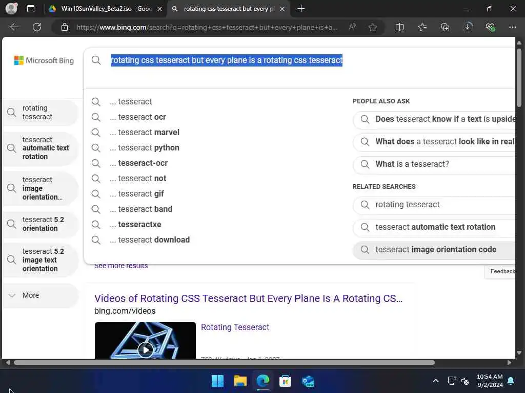The height and width of the screenshot is (393, 525).
Task: Click sidebar chip 'tesseract automatic text rotation'
Action: click(x=41, y=148)
